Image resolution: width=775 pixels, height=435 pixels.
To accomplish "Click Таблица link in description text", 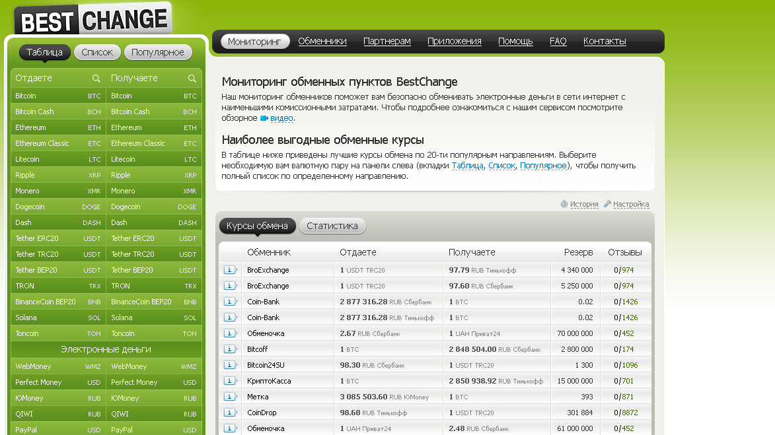I will 468,166.
